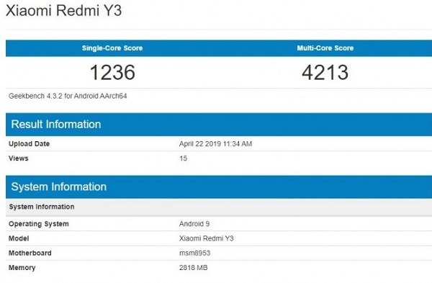Image resolution: width=432 pixels, height=283 pixels.
Task: Click the April 22 2019 11:34 AM value
Action: (x=215, y=144)
